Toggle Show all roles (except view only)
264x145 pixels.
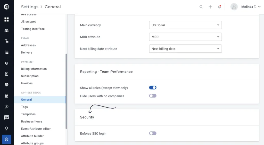pos(153,87)
